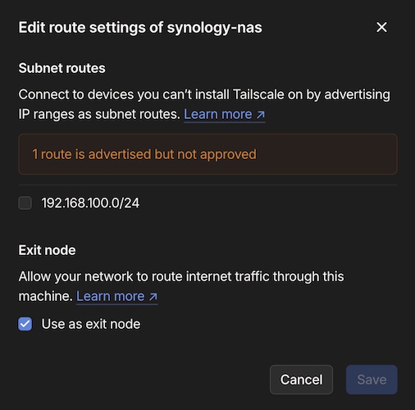Screen dimensions: 415x410
Task: Select the 192.168.100.0/24 route label
Action: [x=90, y=203]
